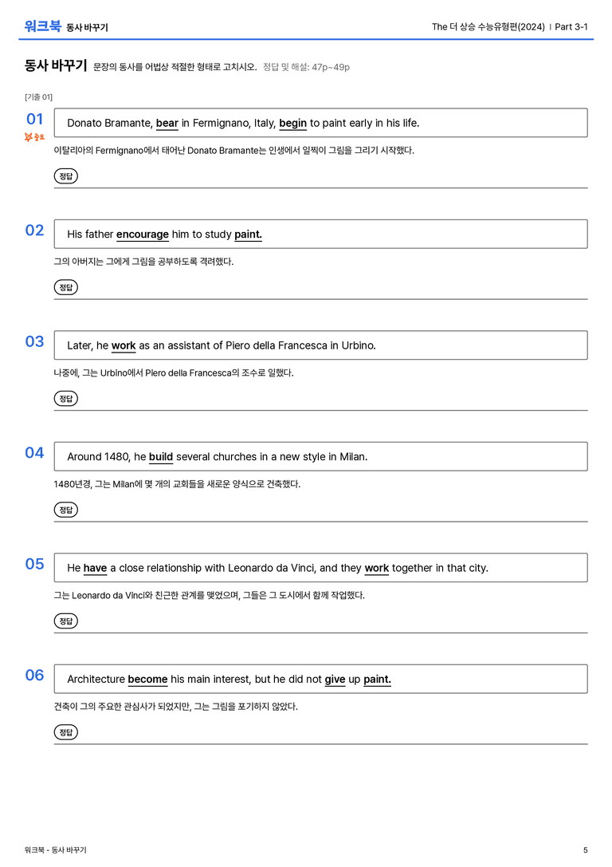Click the underlined word give in sentence 06
Viewport: 612px width, 867px height.
335,679
